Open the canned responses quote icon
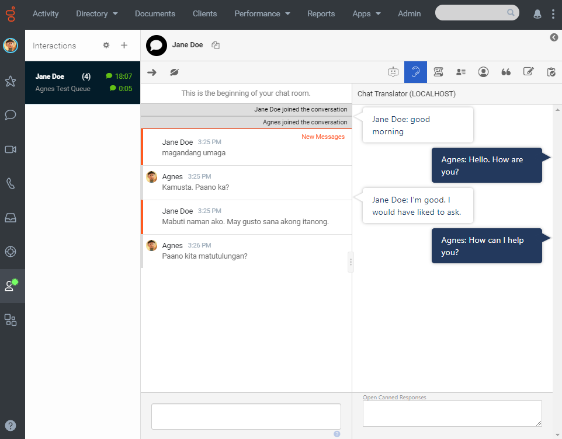562x439 pixels. tap(506, 72)
